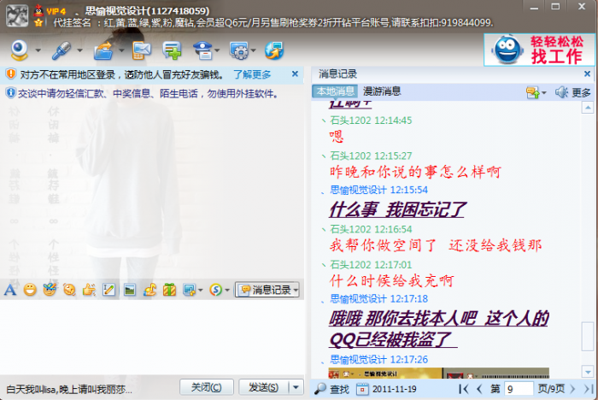Start a video call with webcam icon

(19, 50)
